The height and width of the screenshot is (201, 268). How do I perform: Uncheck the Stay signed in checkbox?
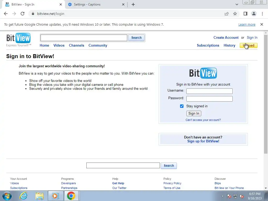(182, 106)
